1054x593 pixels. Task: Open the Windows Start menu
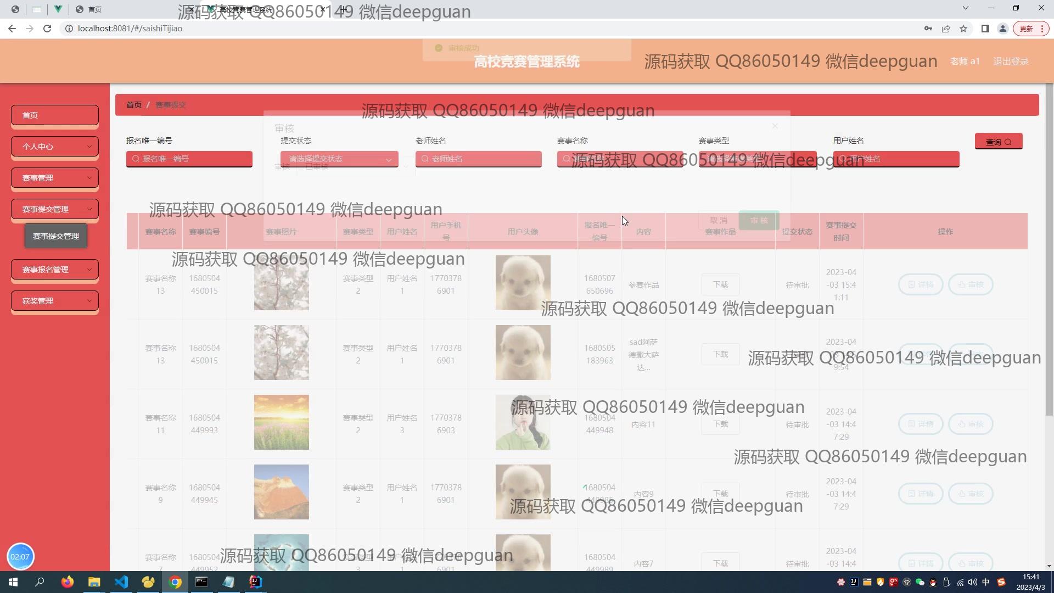(13, 582)
